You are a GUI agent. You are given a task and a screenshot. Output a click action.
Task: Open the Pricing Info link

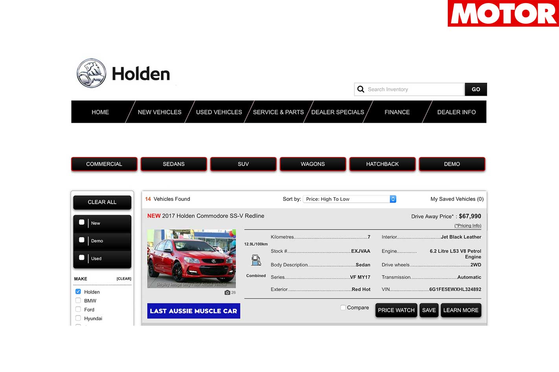[x=468, y=226]
